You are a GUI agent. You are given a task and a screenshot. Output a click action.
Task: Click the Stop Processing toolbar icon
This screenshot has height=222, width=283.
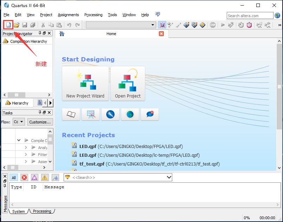click(x=213, y=25)
